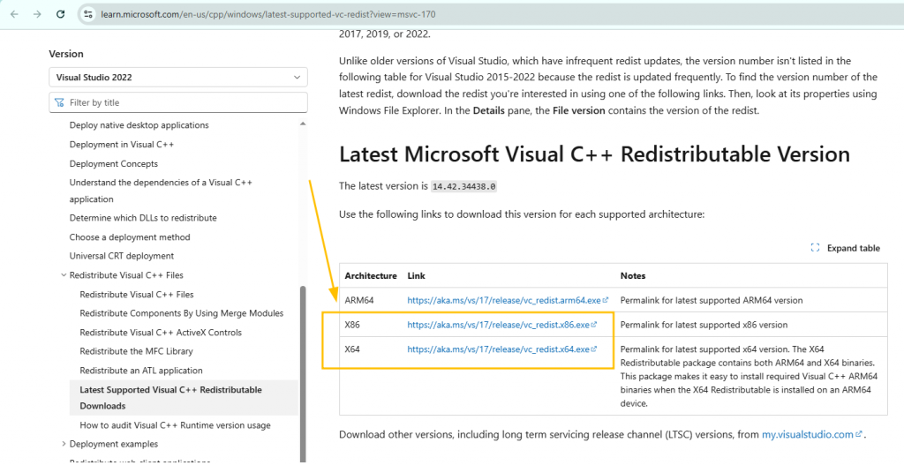This screenshot has width=904, height=465.
Task: Open the vc_redist.arm64.exe download link
Action: (502, 301)
